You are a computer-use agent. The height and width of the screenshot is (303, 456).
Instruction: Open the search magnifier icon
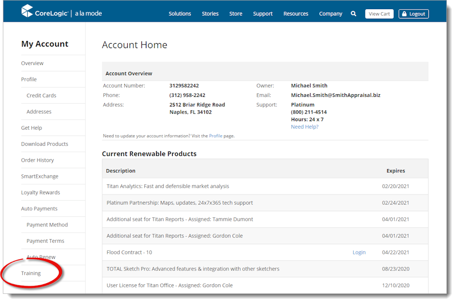tap(353, 14)
